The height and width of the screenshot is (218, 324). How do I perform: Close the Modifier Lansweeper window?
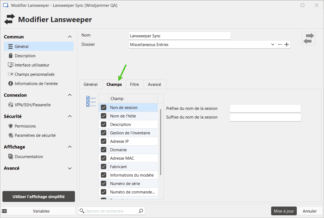click(x=316, y=5)
